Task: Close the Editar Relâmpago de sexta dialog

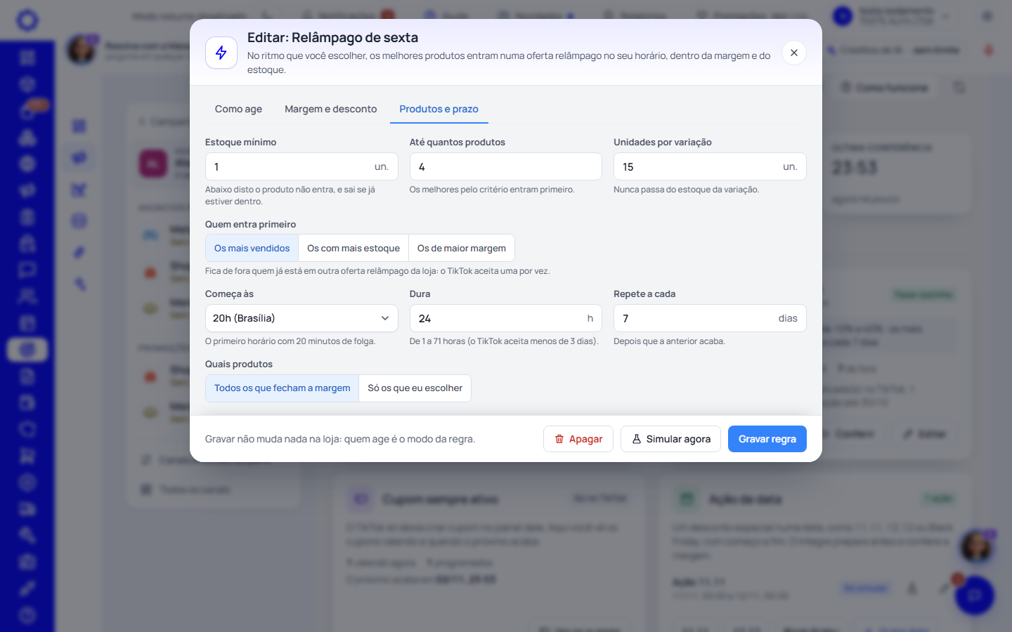Action: coord(793,53)
